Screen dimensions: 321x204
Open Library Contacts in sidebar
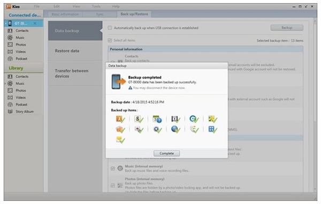[22, 76]
